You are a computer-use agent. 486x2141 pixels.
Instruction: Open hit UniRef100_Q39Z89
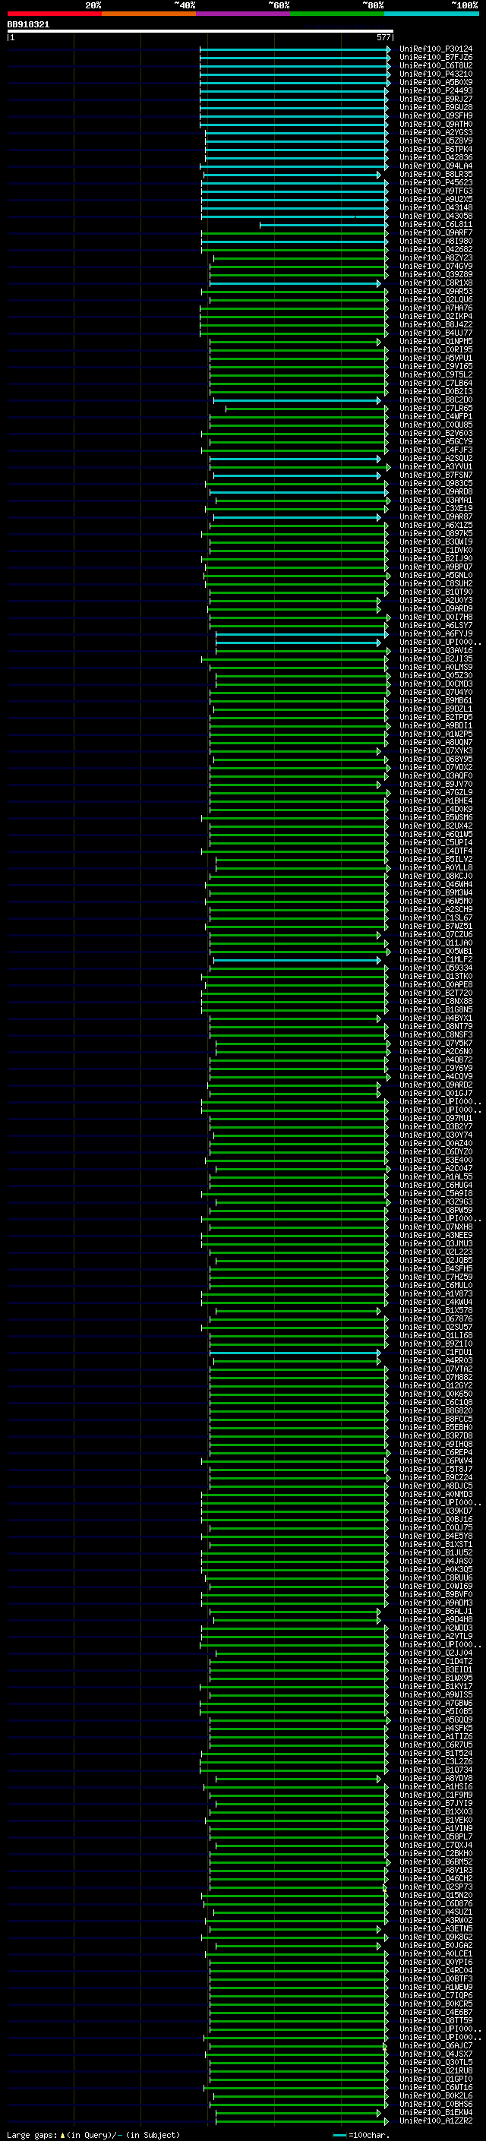436,274
